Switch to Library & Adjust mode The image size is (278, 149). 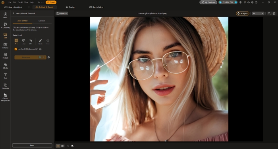(x=13, y=7)
